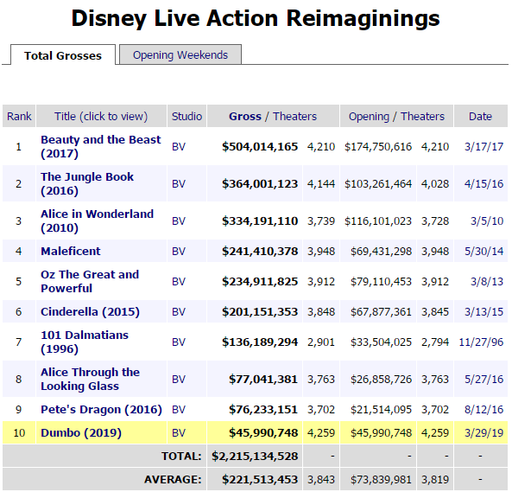Click BV studio link in Dumbo row
Viewport: 512px width, 492px height.
(179, 433)
